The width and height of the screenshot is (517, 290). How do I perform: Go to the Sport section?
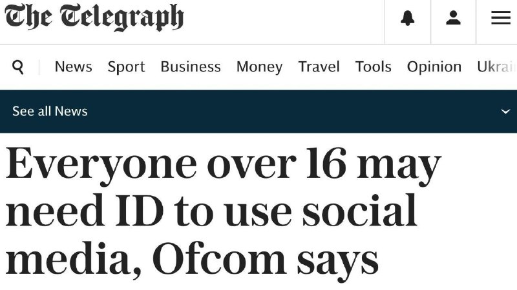pyautogui.click(x=126, y=67)
